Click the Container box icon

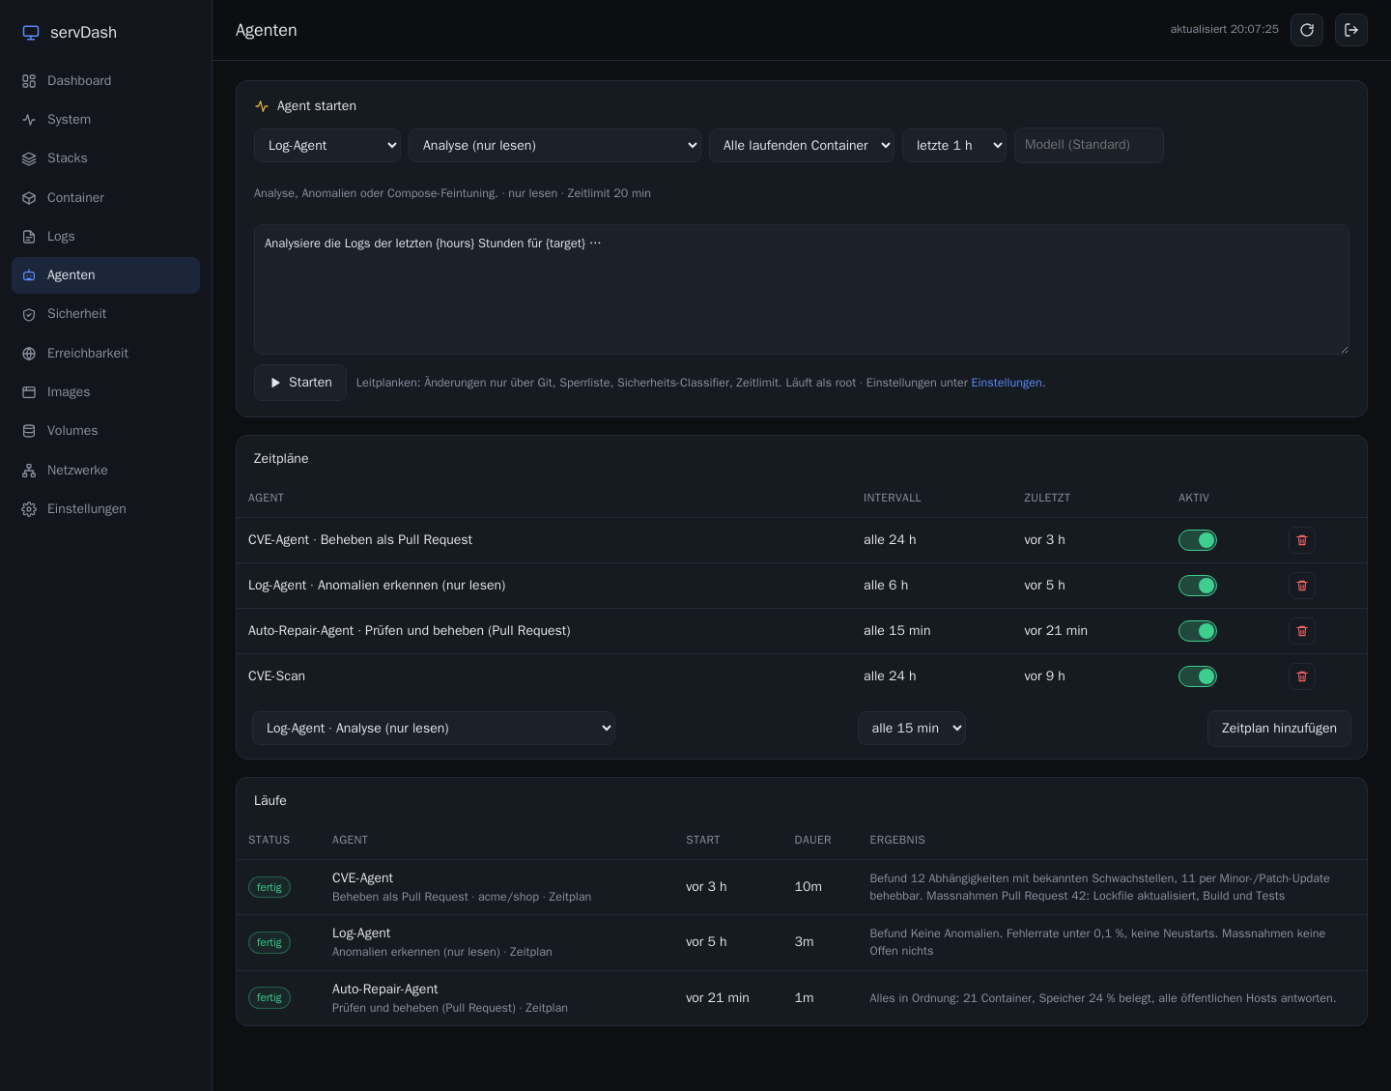tap(29, 198)
